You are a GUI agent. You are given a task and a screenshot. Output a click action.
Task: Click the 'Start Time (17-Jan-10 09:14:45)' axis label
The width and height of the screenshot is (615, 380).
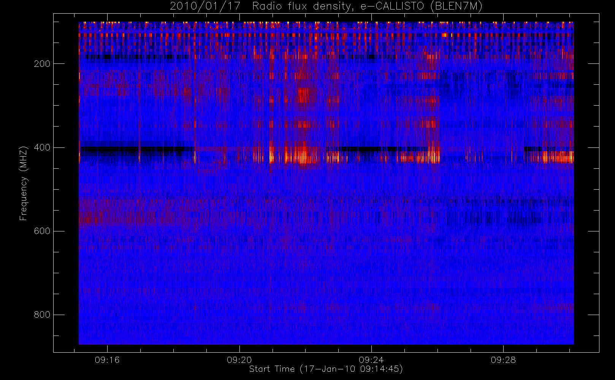click(x=326, y=369)
